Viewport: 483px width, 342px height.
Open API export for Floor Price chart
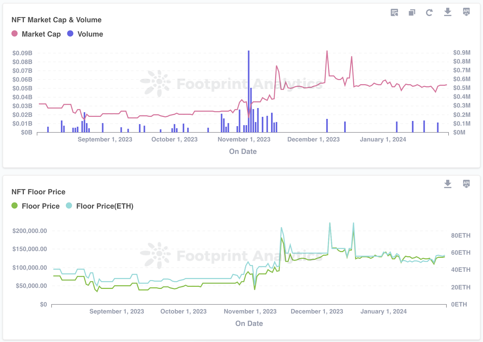tap(466, 184)
